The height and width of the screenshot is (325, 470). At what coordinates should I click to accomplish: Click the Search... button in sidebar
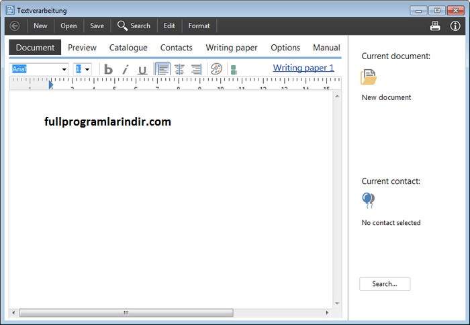click(385, 284)
